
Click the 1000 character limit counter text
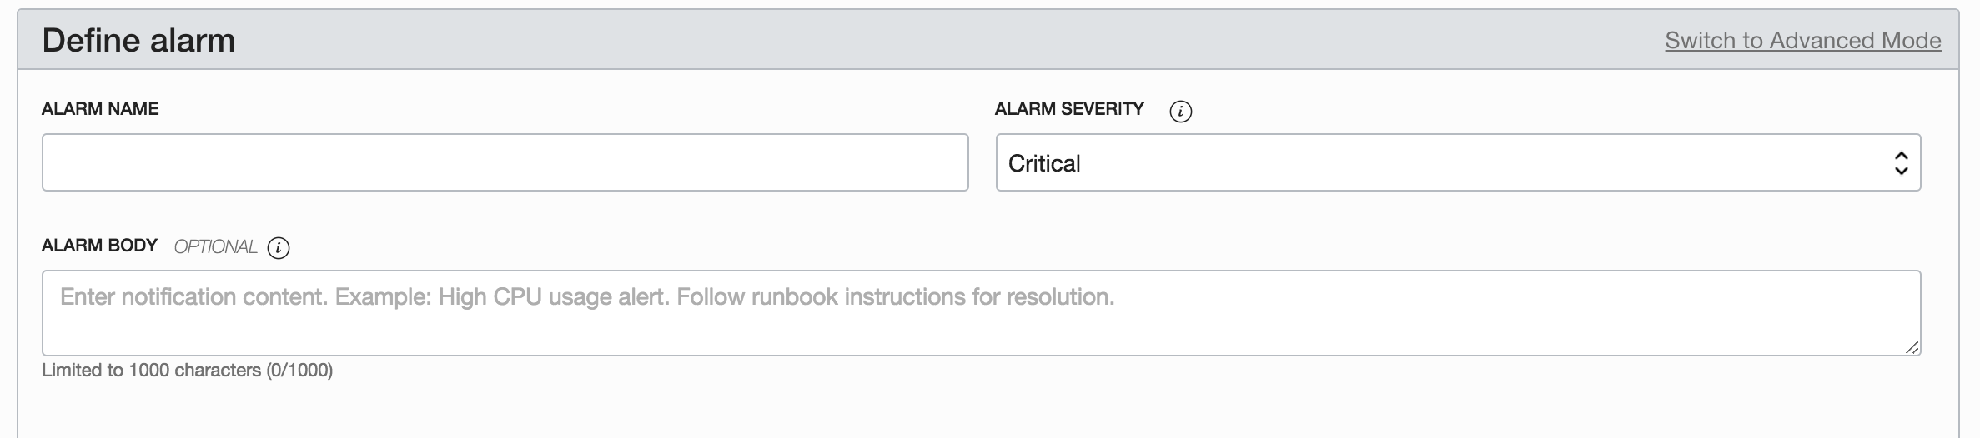tap(187, 371)
